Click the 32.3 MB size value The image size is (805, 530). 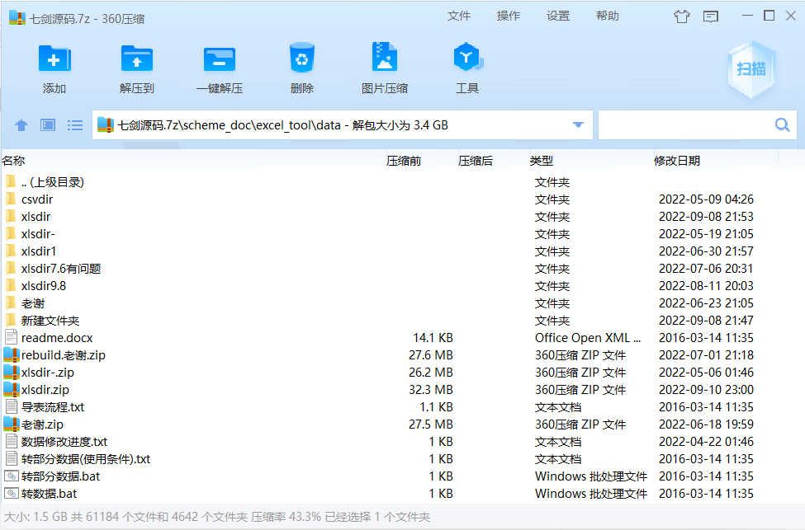click(x=431, y=390)
